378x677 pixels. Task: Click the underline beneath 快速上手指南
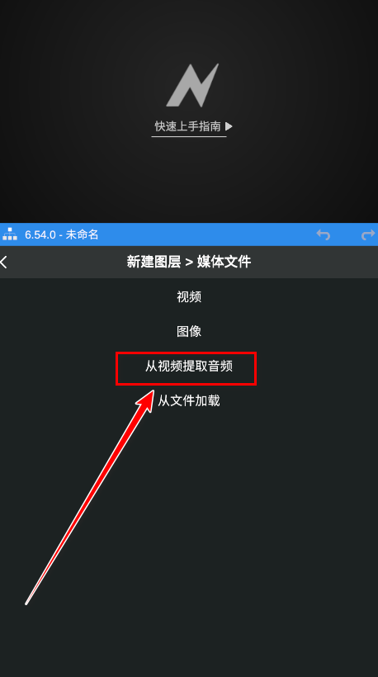tap(189, 136)
